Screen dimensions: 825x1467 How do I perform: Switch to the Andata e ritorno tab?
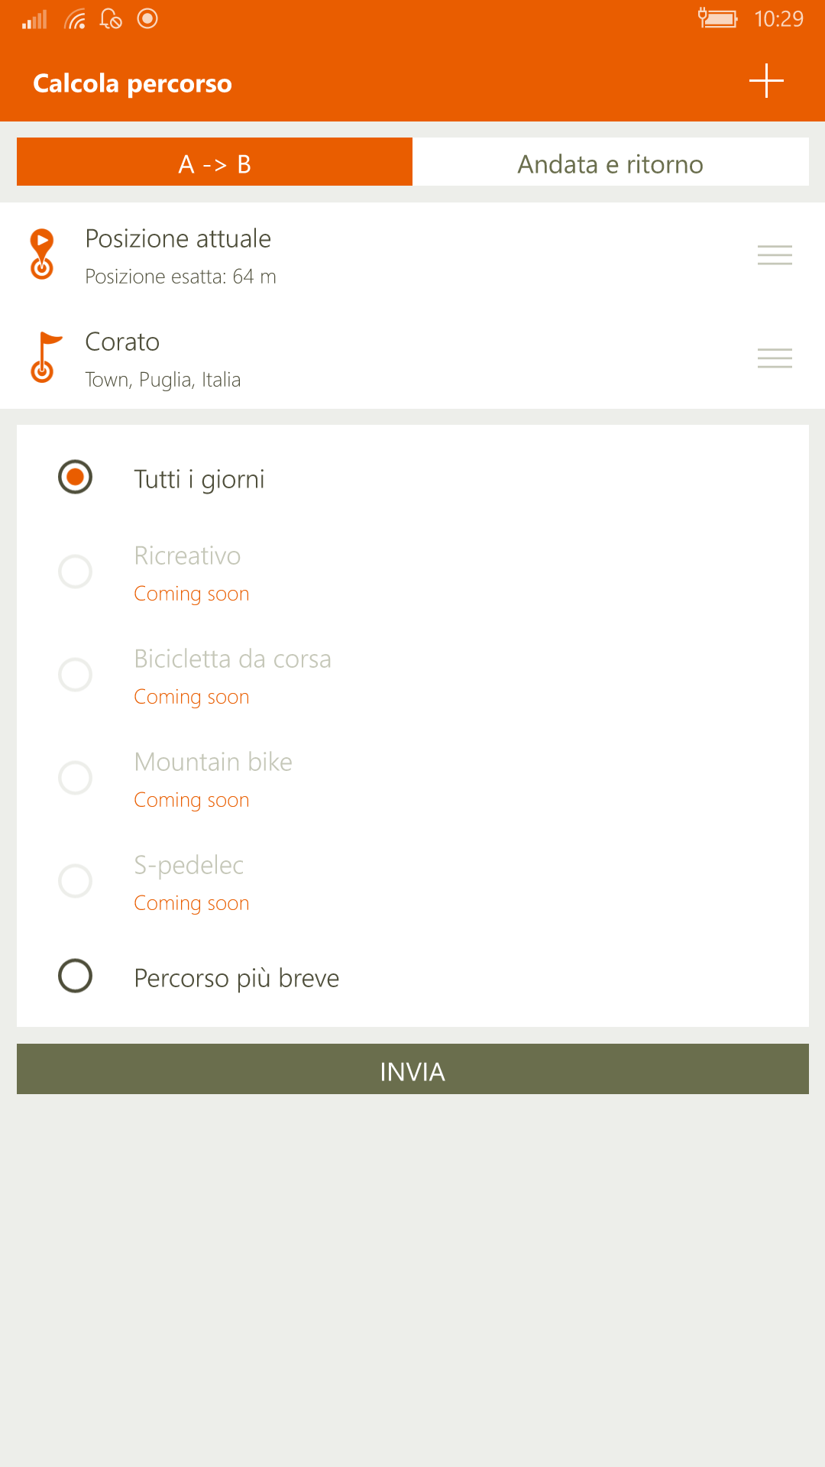click(x=610, y=162)
